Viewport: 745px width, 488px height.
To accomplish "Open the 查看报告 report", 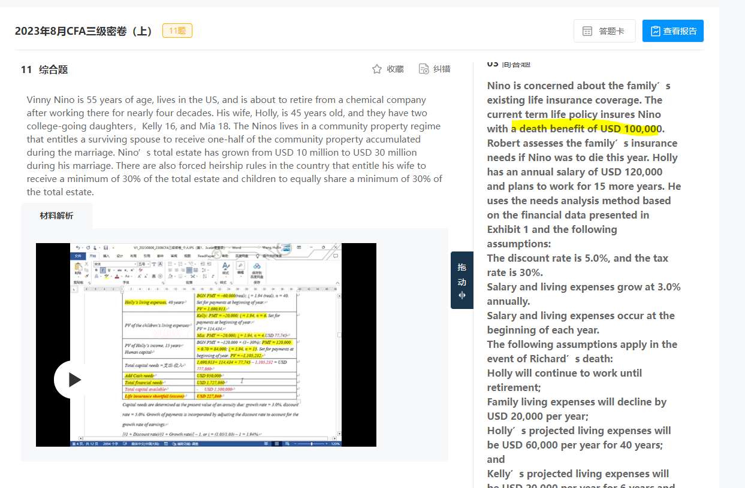I will pos(673,31).
